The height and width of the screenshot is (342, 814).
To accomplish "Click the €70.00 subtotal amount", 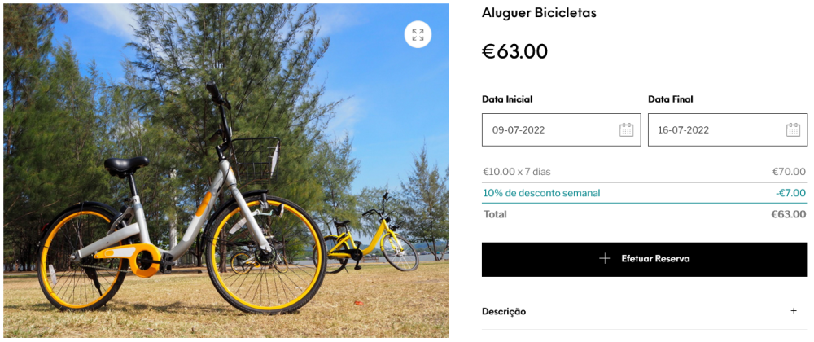I will point(789,172).
